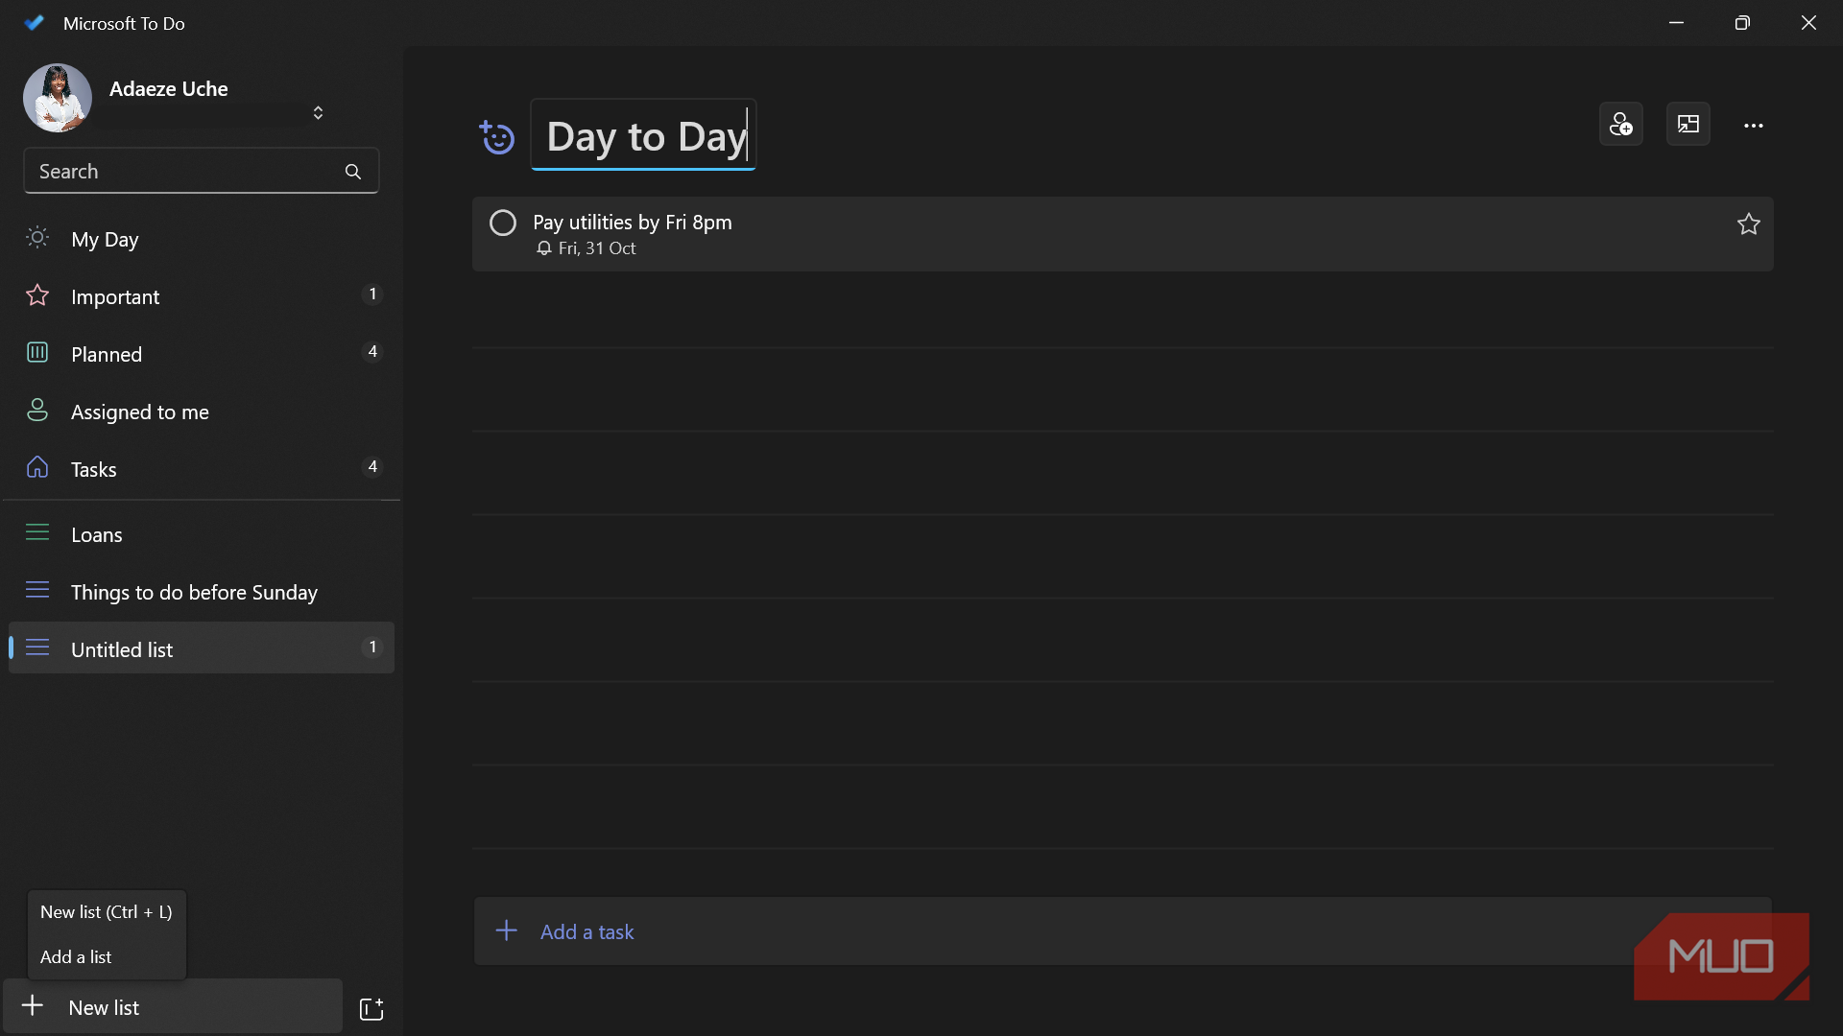Open the Planned list
Viewport: 1843px width, 1036px height.
click(202, 354)
